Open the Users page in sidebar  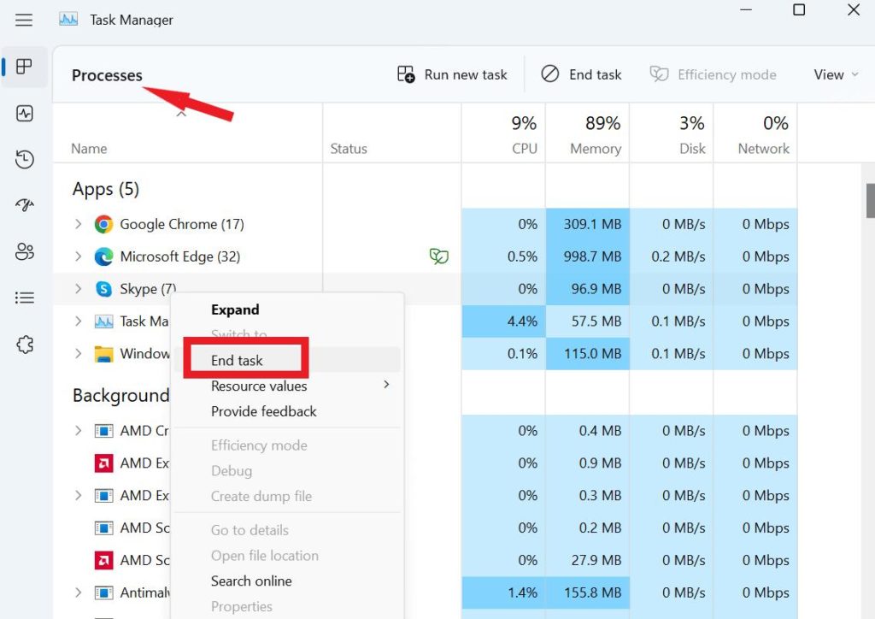pyautogui.click(x=25, y=251)
